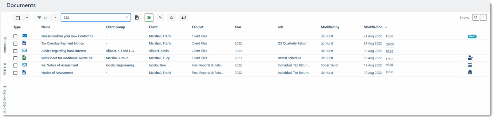This screenshot has height=117, width=493.
Task: Sort by the Type column header
Action: click(x=17, y=27)
